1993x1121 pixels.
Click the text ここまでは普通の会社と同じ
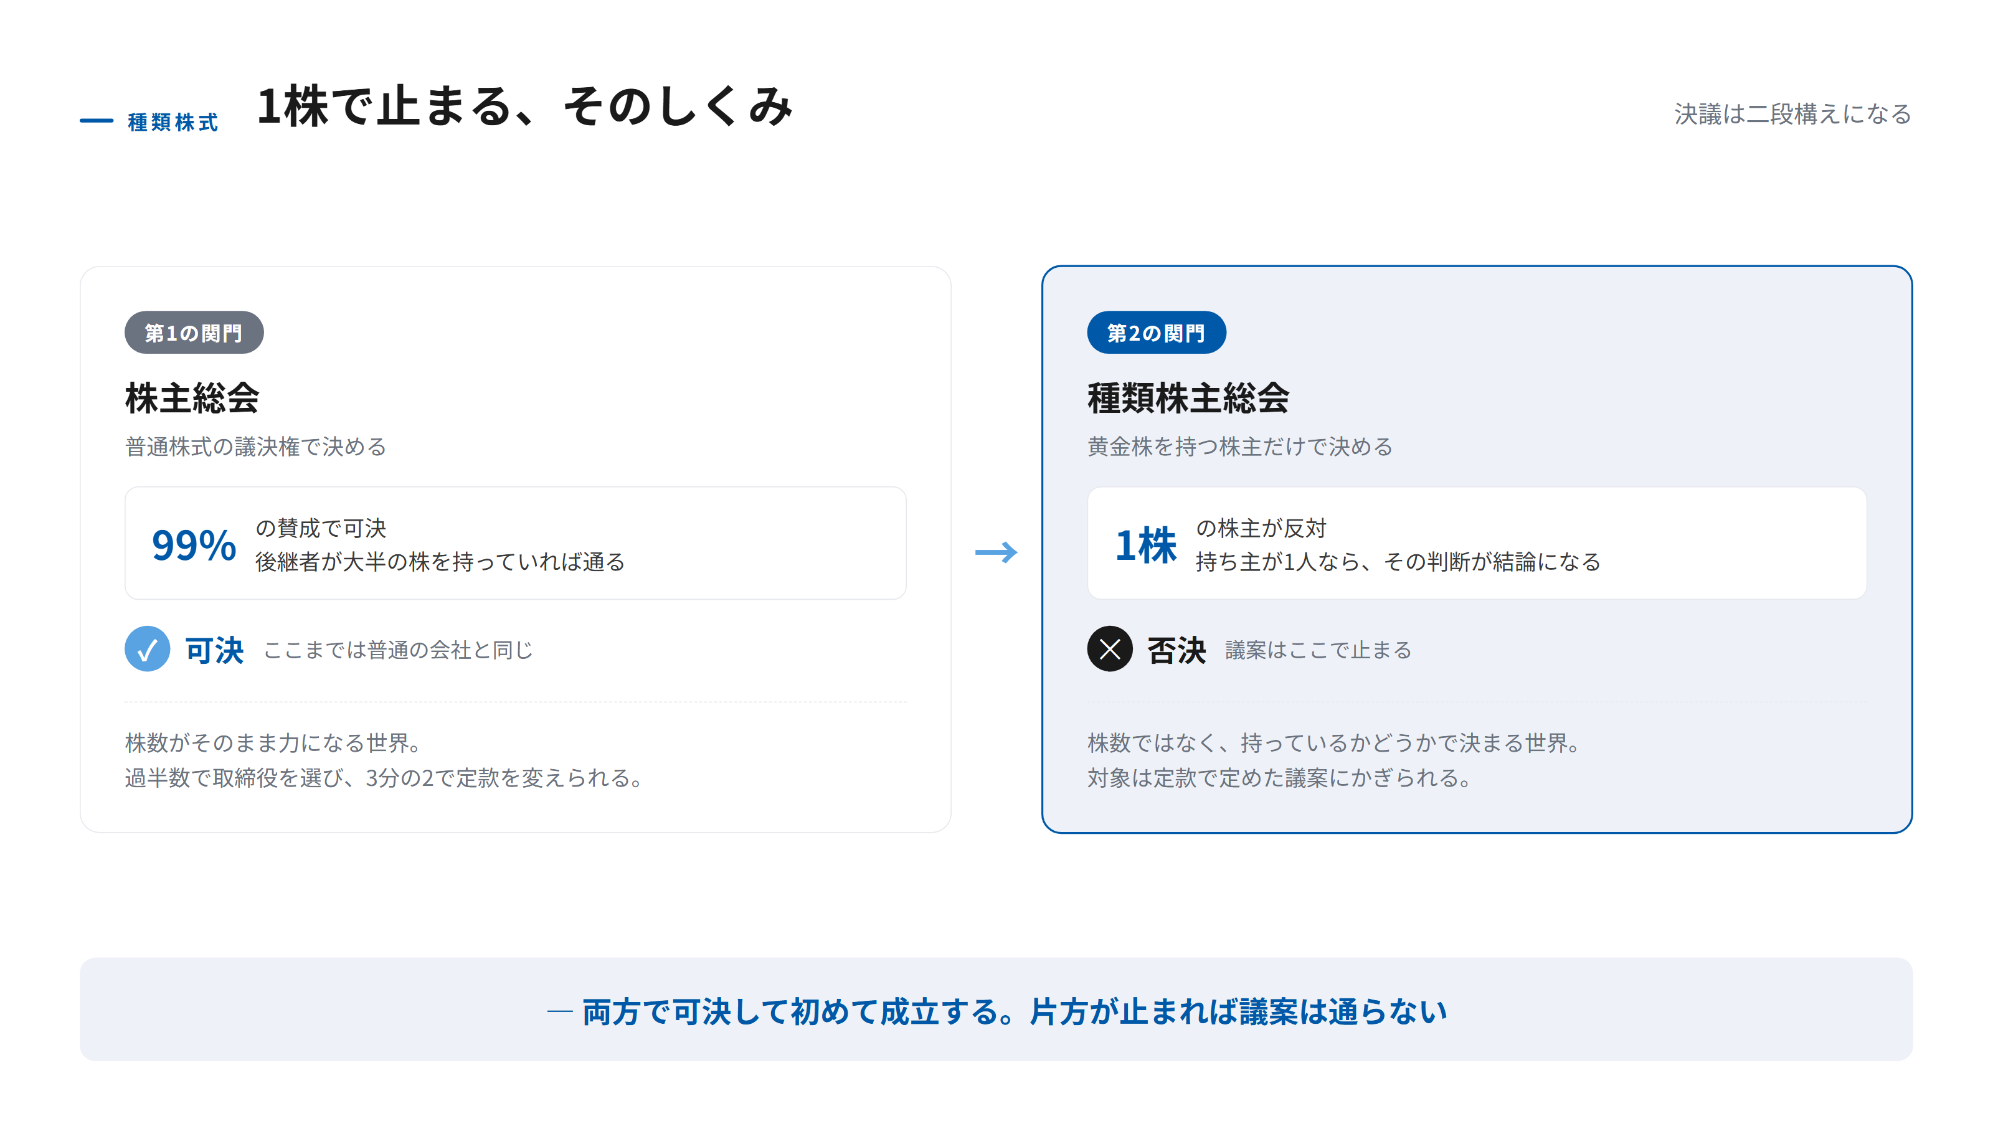click(398, 650)
